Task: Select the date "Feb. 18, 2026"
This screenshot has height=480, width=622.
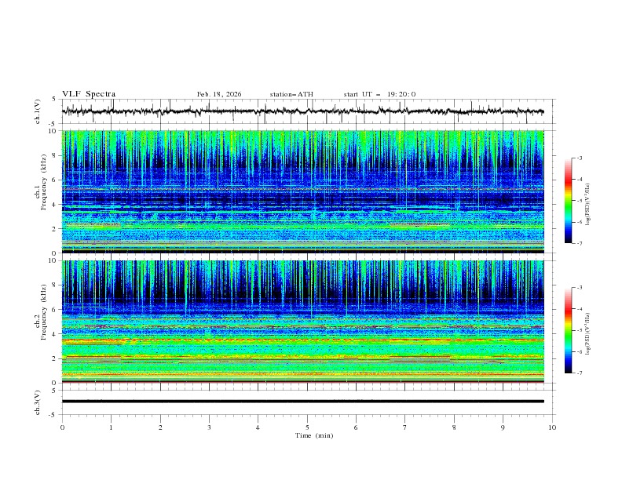Action: coord(219,94)
